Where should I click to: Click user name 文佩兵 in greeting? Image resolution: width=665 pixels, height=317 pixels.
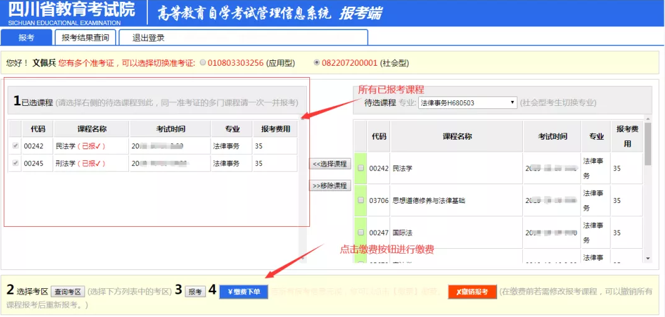coord(44,63)
